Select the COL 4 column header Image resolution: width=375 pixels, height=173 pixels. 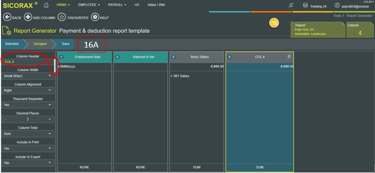(260, 57)
